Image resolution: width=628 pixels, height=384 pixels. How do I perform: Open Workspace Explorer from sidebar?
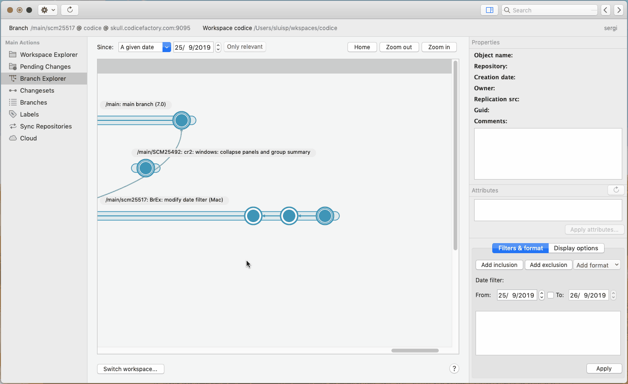pos(48,54)
